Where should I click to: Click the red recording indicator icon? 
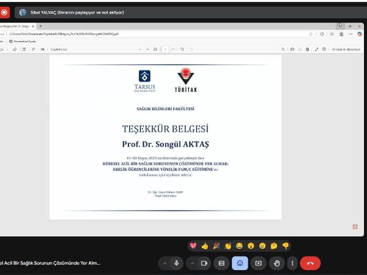click(x=4, y=12)
